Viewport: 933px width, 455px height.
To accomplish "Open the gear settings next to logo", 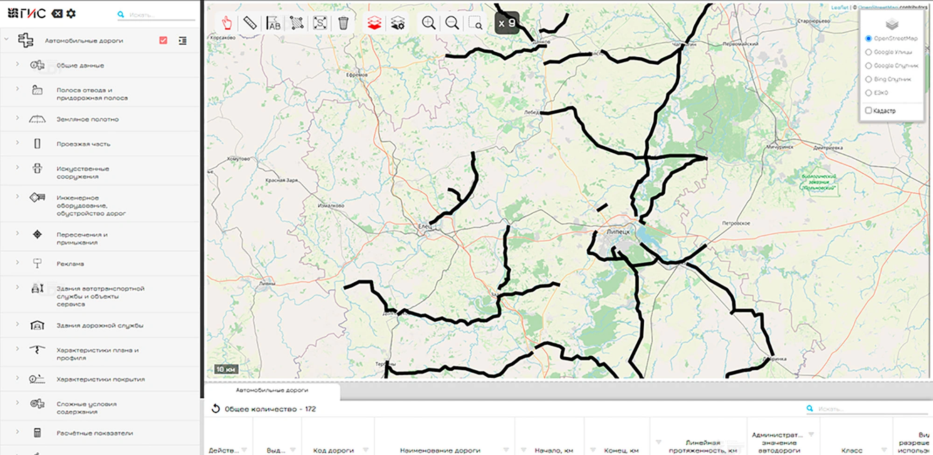I will (71, 14).
